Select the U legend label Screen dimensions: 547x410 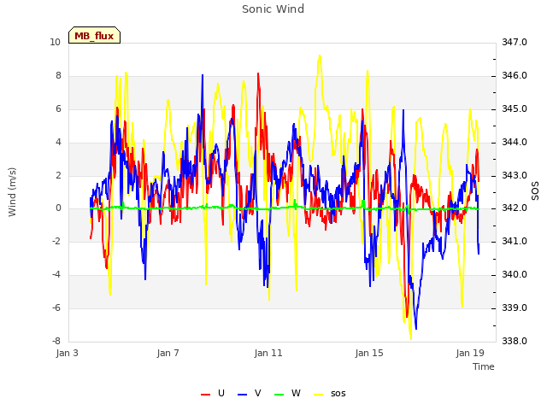click(x=221, y=393)
